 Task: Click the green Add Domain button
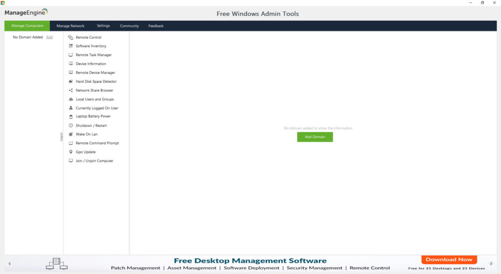pos(315,137)
